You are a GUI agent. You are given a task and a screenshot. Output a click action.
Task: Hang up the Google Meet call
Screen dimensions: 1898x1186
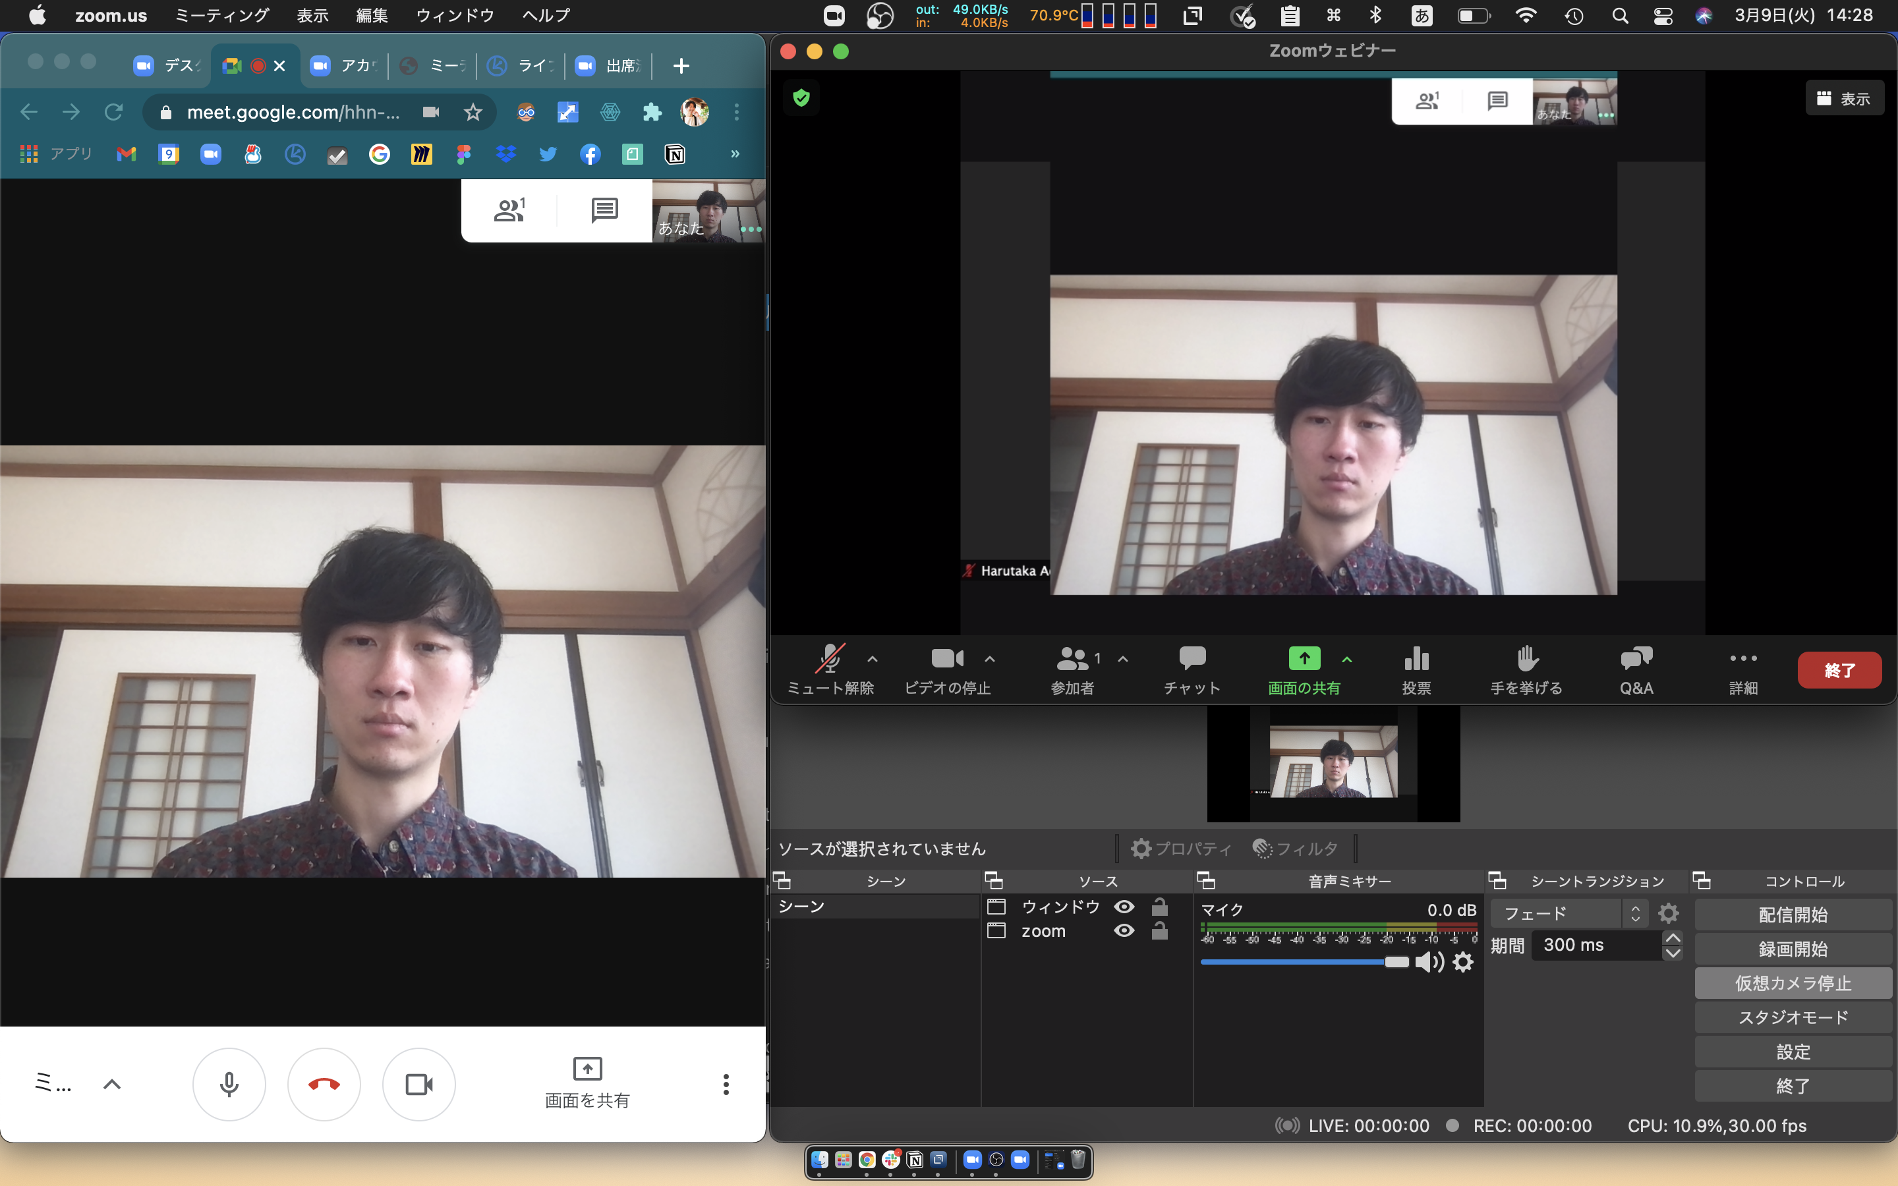(x=324, y=1084)
